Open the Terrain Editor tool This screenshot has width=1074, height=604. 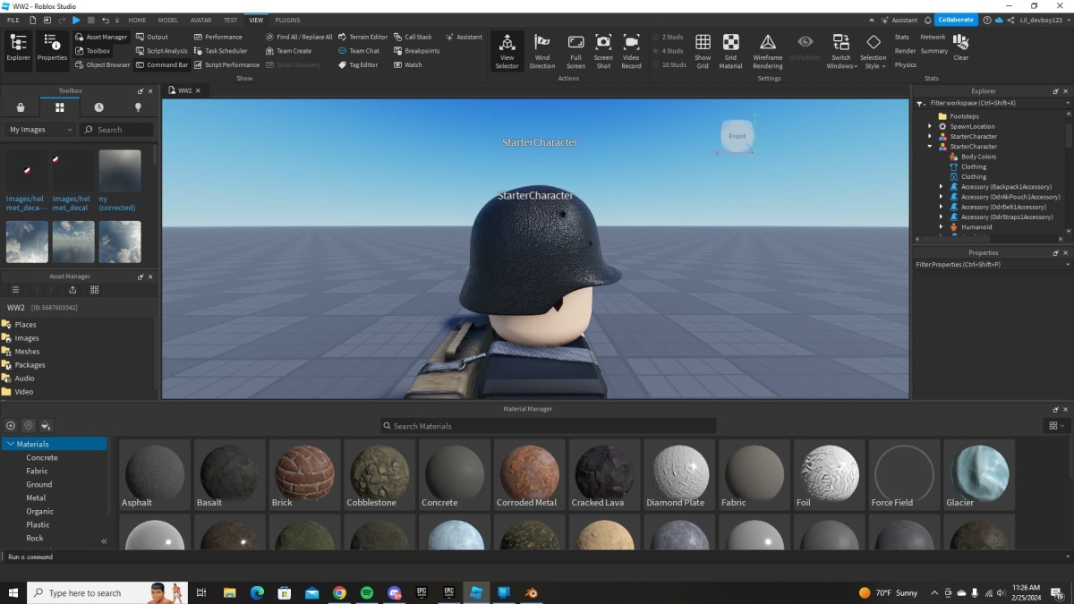[362, 37]
